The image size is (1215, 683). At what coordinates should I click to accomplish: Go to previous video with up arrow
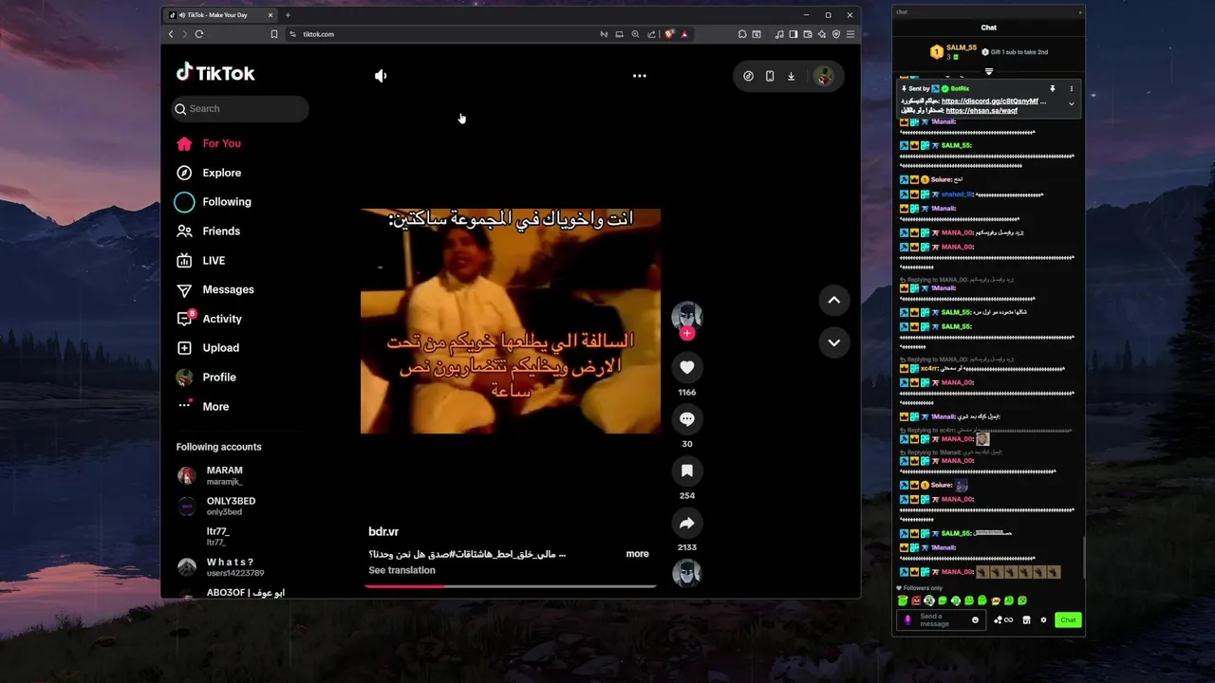tap(833, 300)
